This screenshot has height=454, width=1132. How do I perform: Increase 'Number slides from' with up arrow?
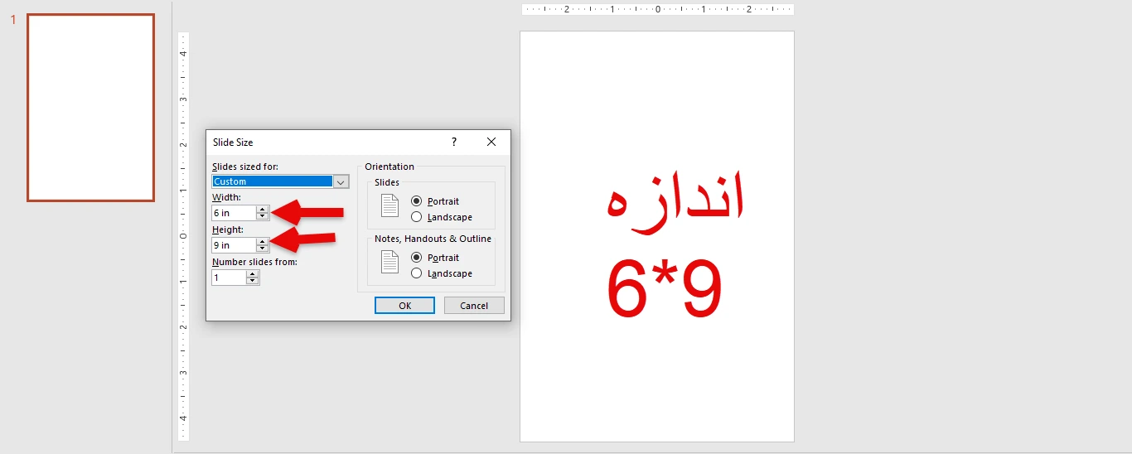click(253, 274)
